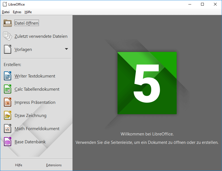Maximize the LibreOffice window

click(x=202, y=4)
